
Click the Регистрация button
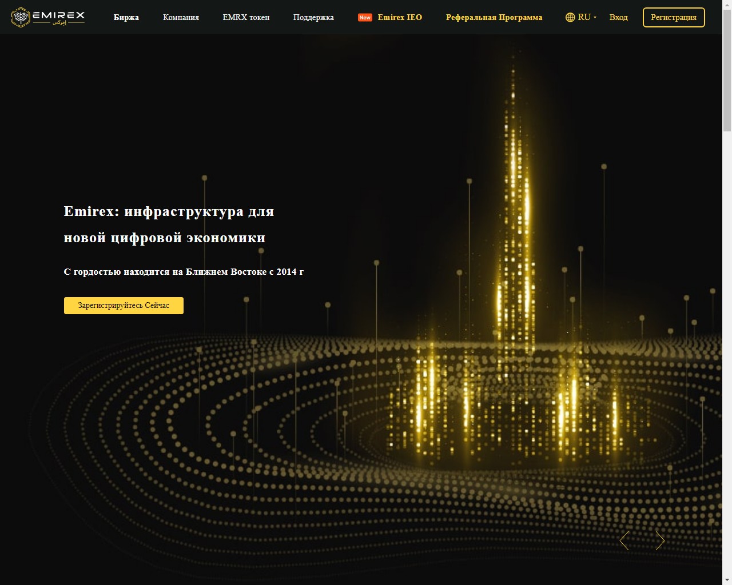[674, 17]
